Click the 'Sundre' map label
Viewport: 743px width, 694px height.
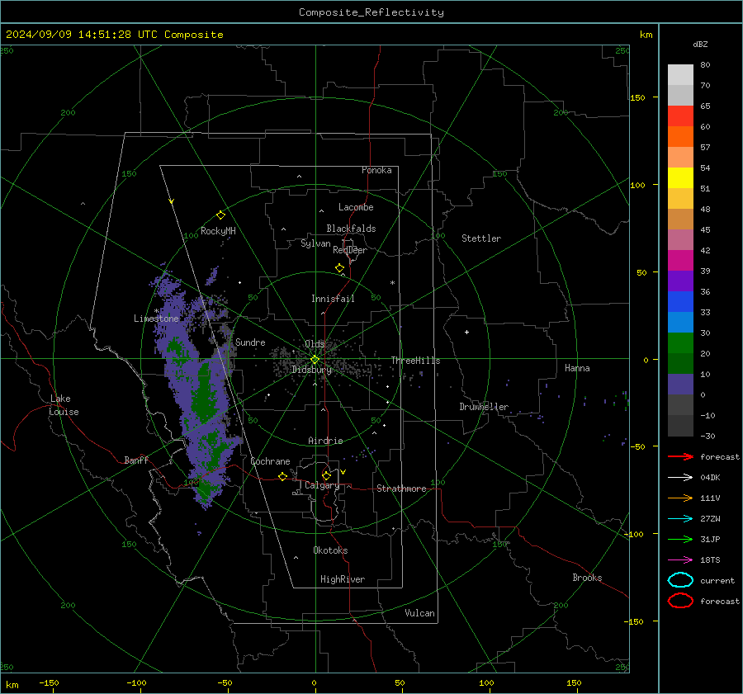250,342
